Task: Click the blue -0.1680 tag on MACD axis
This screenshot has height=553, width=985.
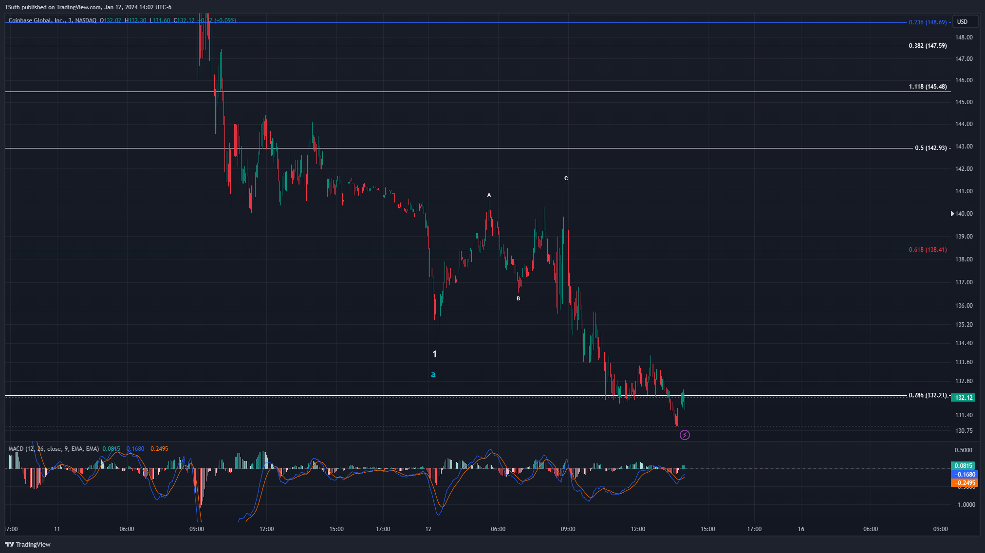Action: [964, 475]
